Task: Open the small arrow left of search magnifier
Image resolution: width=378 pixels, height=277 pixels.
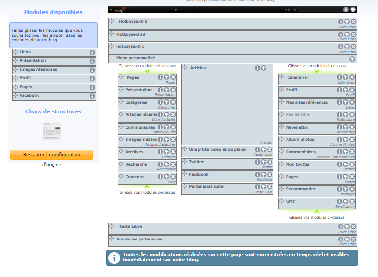Action: pos(287,10)
